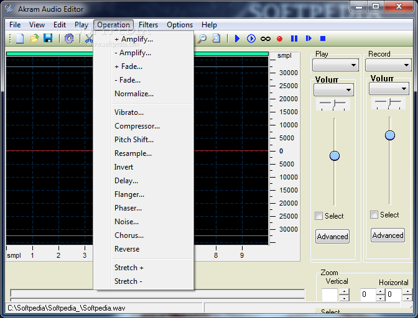The height and width of the screenshot is (318, 418).
Task: Choose Compressor... effect
Action: pos(144,126)
